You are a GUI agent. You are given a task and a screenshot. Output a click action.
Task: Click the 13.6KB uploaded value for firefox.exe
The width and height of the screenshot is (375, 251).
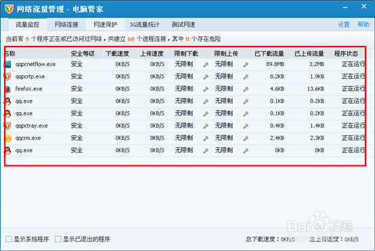point(315,89)
